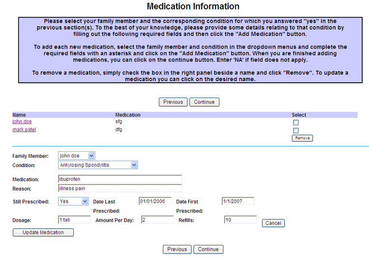The height and width of the screenshot is (270, 369).
Task: Click into the Refills field
Action: pyautogui.click(x=240, y=220)
